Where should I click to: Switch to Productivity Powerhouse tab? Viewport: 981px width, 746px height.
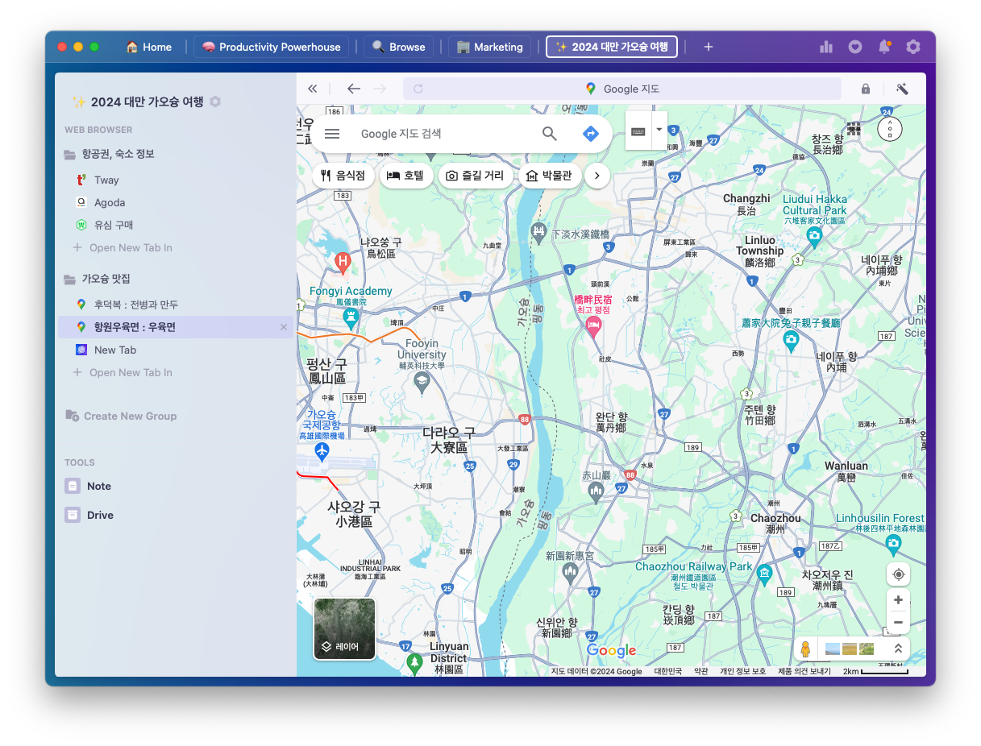click(x=271, y=47)
